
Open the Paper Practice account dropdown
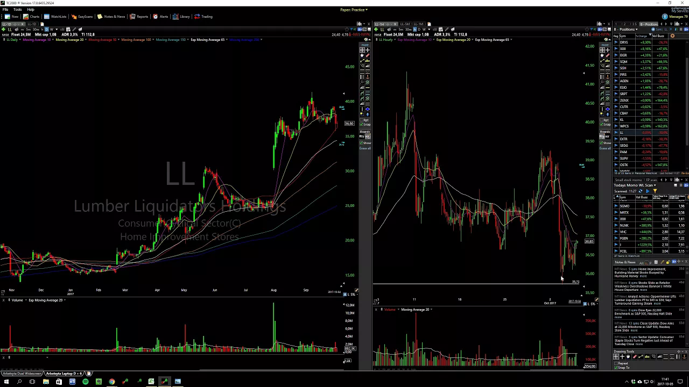coord(354,10)
